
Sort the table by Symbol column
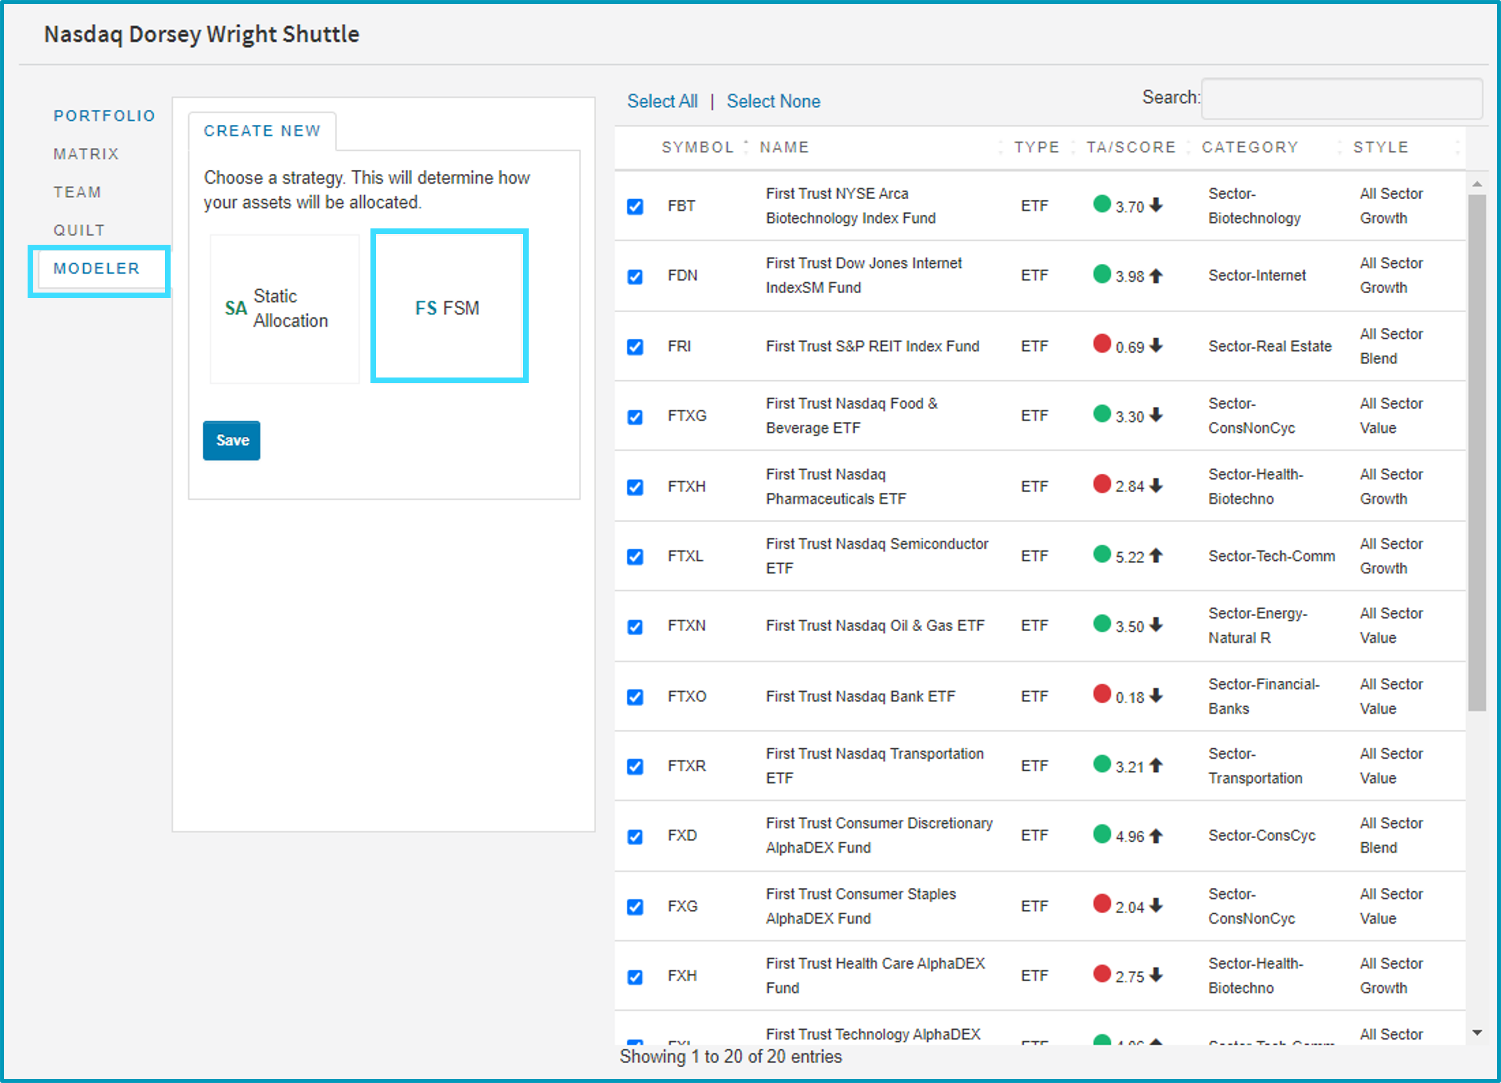[x=698, y=147]
